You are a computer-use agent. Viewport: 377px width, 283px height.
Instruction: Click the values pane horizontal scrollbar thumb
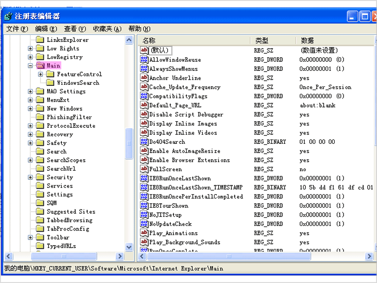tap(229, 256)
